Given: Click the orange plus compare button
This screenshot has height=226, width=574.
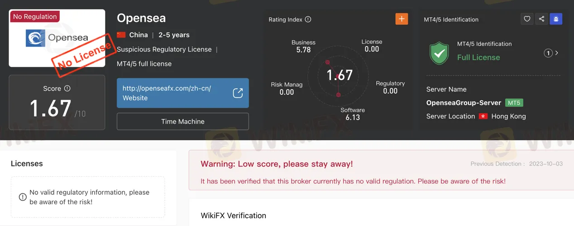Looking at the screenshot, I should tap(402, 19).
